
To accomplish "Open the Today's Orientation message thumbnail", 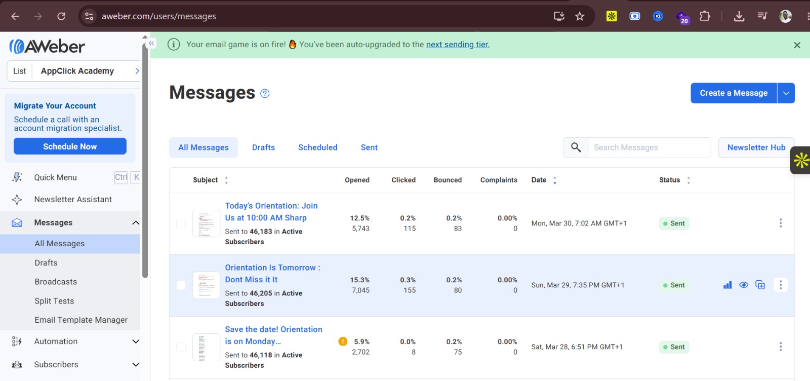I will [206, 223].
